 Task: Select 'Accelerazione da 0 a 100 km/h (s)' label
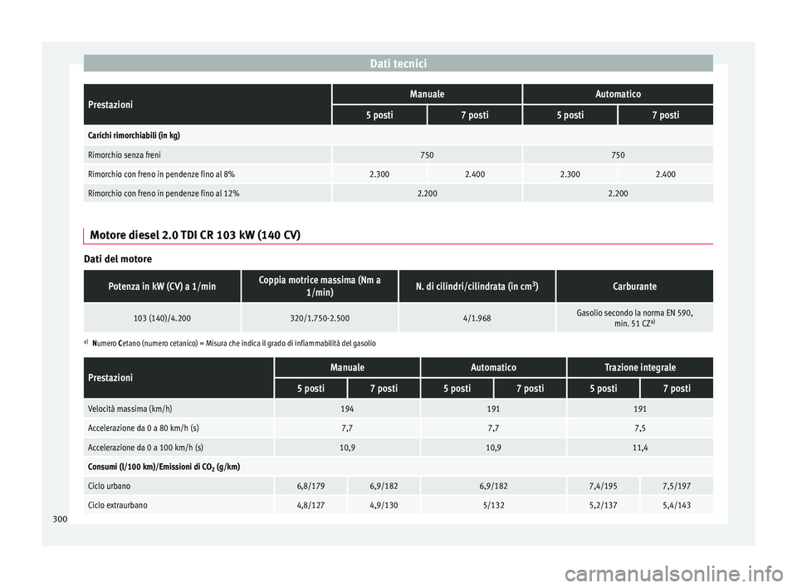coord(145,448)
